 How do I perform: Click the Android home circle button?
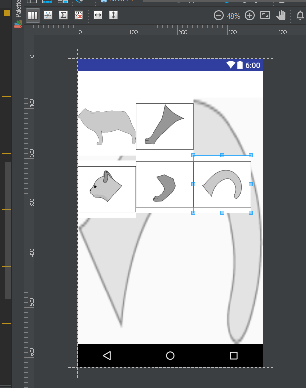click(170, 356)
